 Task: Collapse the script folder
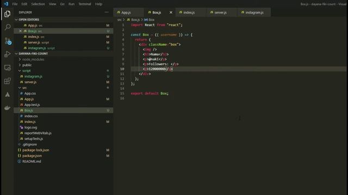tap(27, 71)
